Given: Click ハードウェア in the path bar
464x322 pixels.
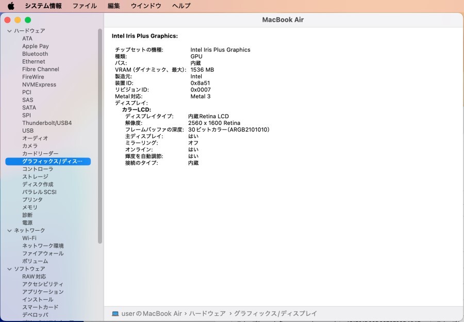Looking at the screenshot, I should 207,314.
